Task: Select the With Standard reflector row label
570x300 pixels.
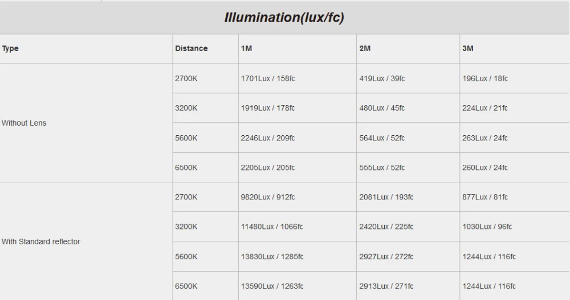Action: pyautogui.click(x=40, y=241)
